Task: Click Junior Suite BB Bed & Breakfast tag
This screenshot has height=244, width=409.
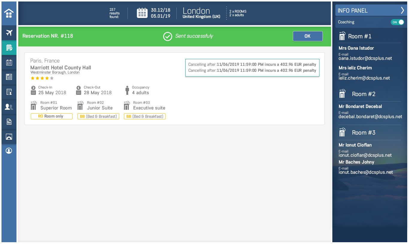Action: pos(98,116)
